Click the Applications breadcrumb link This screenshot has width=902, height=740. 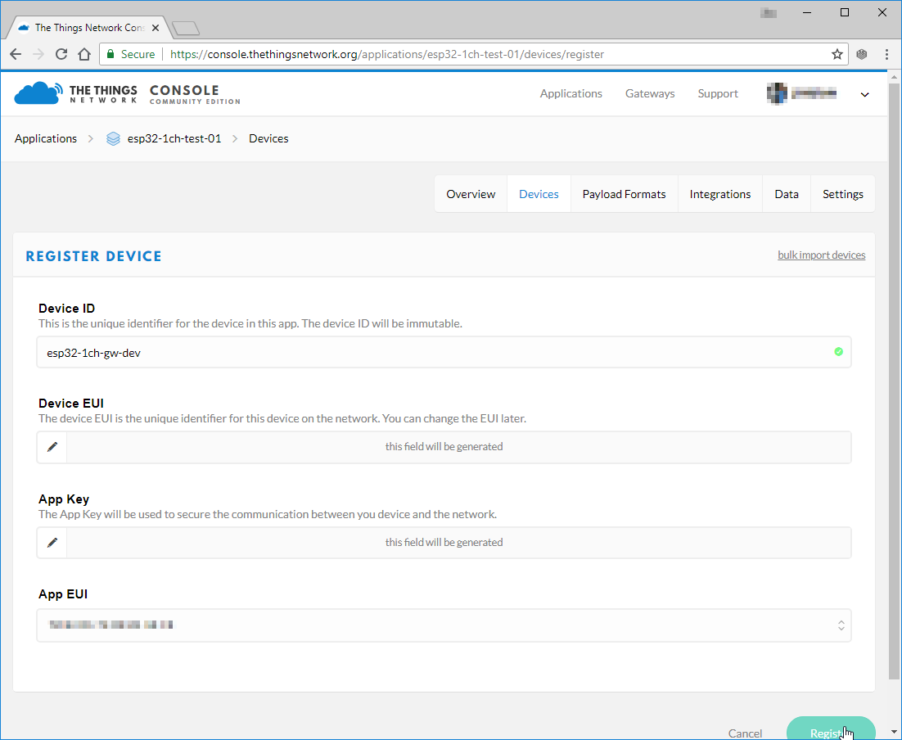coord(46,138)
